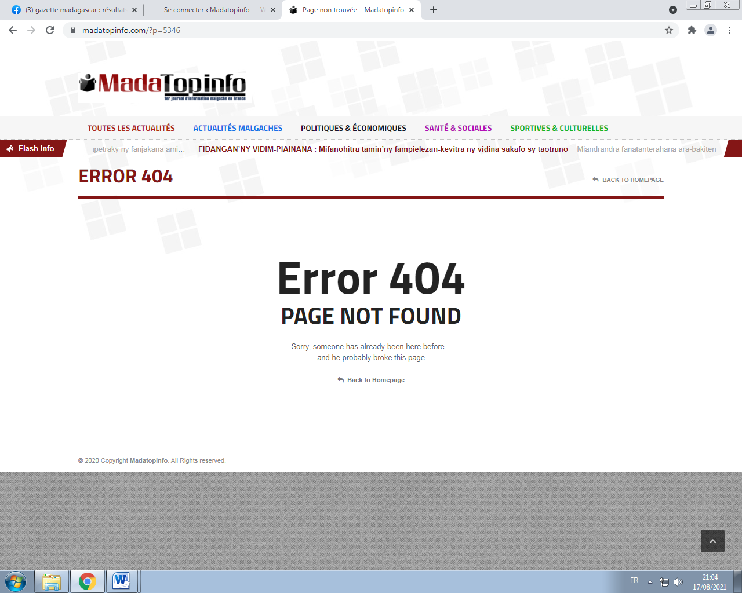Open Actualités Malgaches menu

coord(238,128)
